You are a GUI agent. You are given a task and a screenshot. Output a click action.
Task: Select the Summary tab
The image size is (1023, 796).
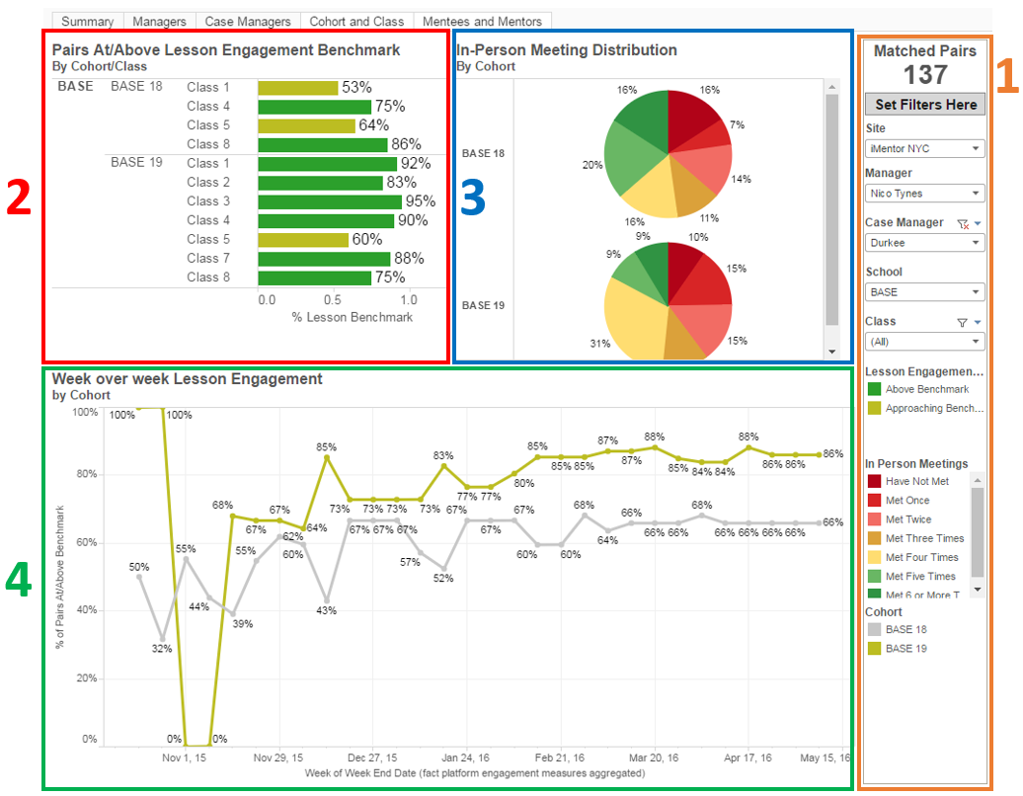coord(88,22)
